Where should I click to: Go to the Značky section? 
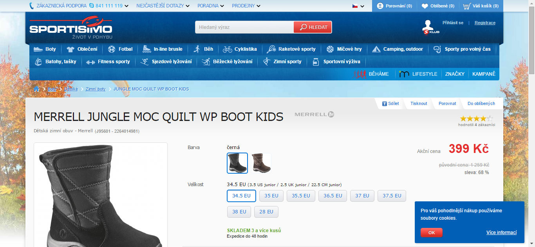[455, 74]
